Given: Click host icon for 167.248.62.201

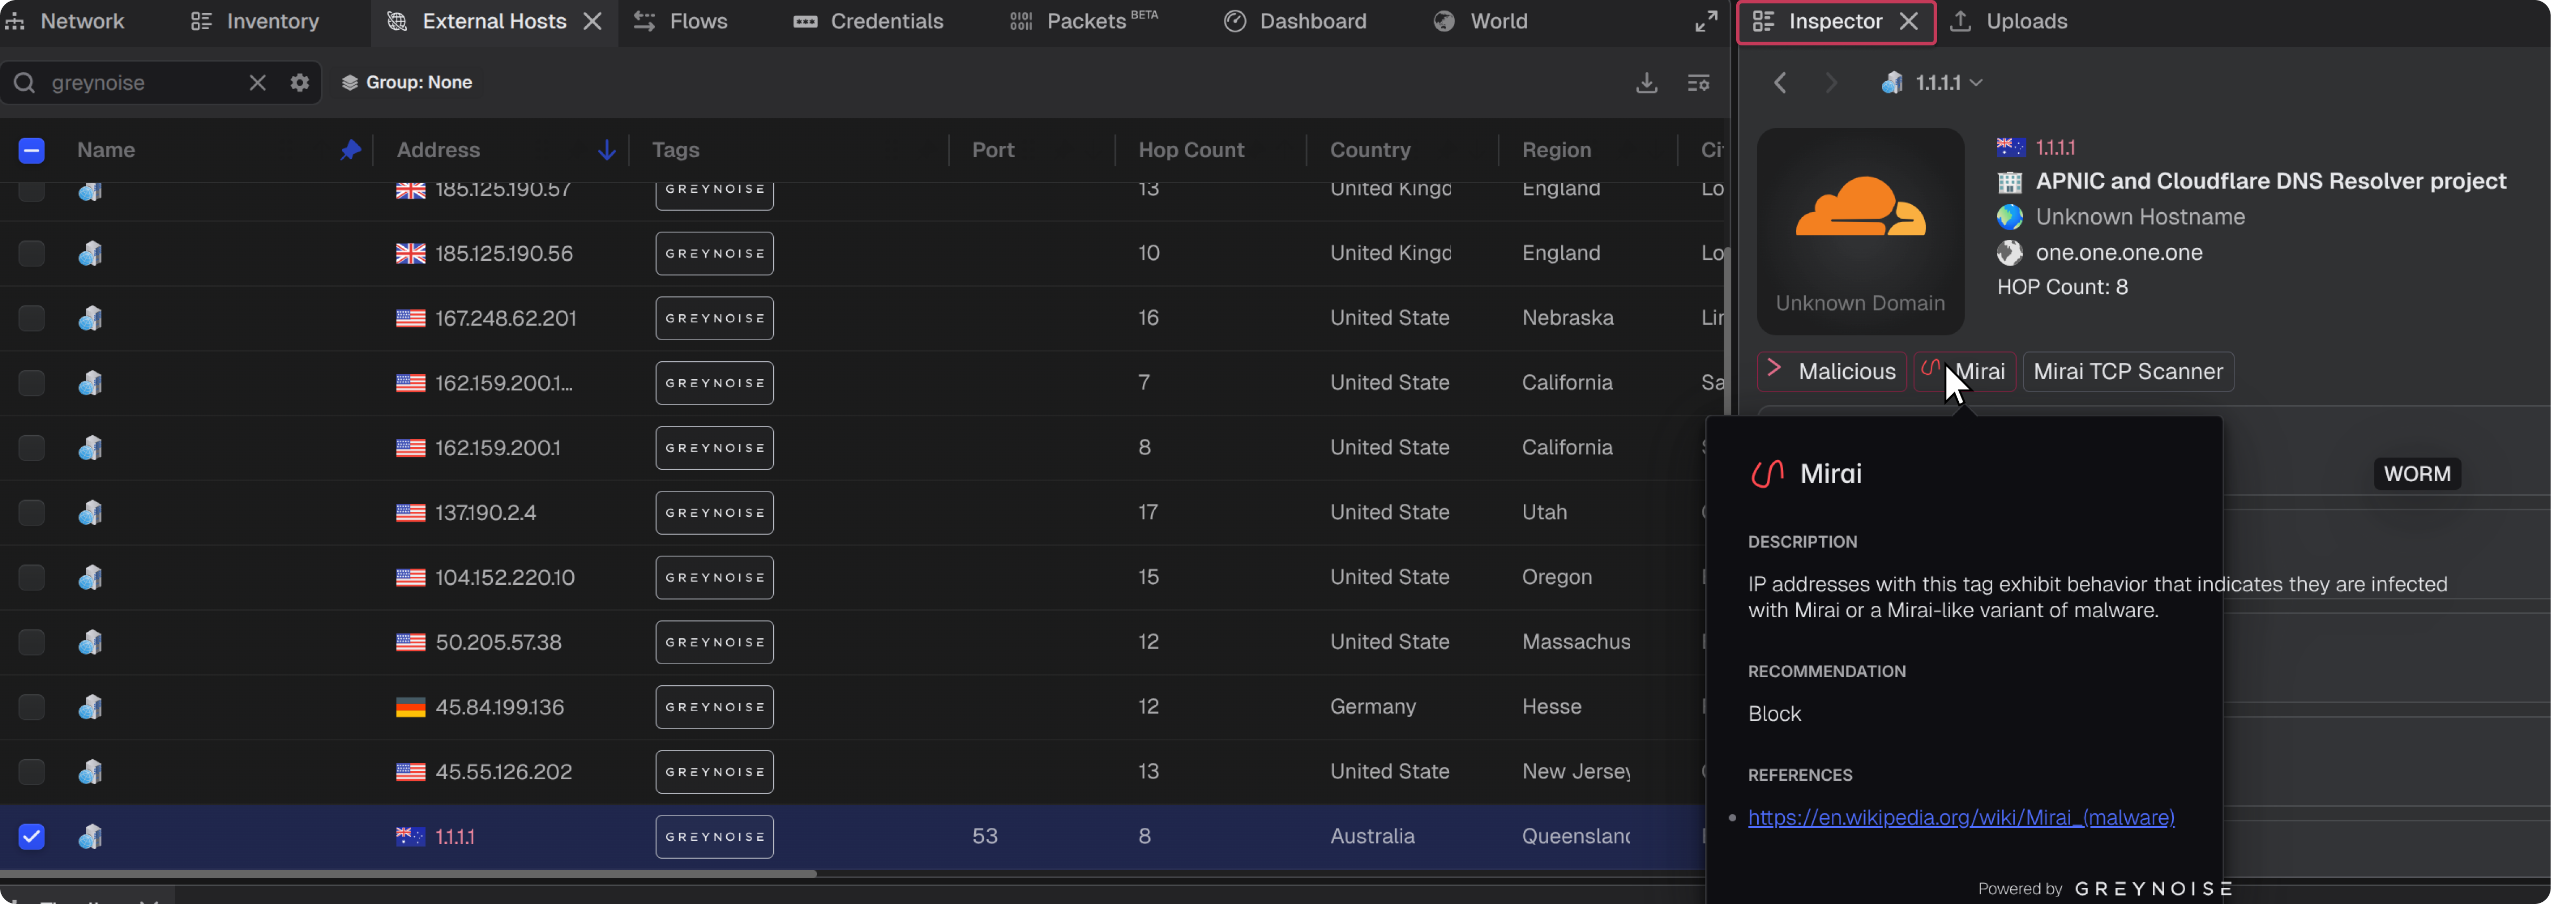Looking at the screenshot, I should click(90, 318).
